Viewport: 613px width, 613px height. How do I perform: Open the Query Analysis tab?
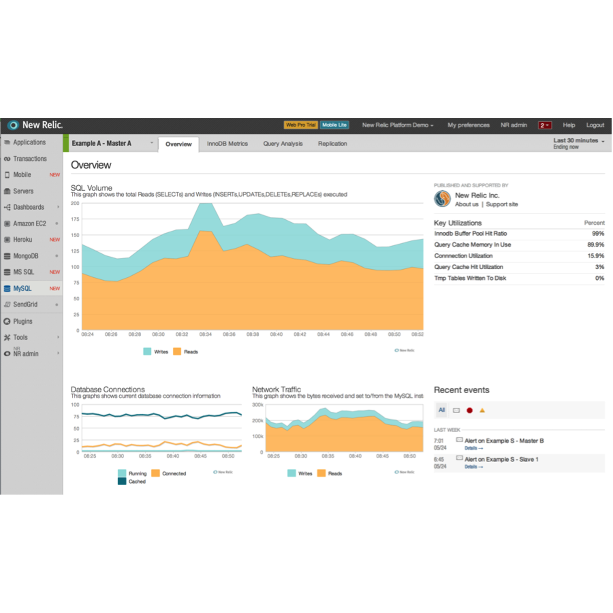click(x=283, y=144)
